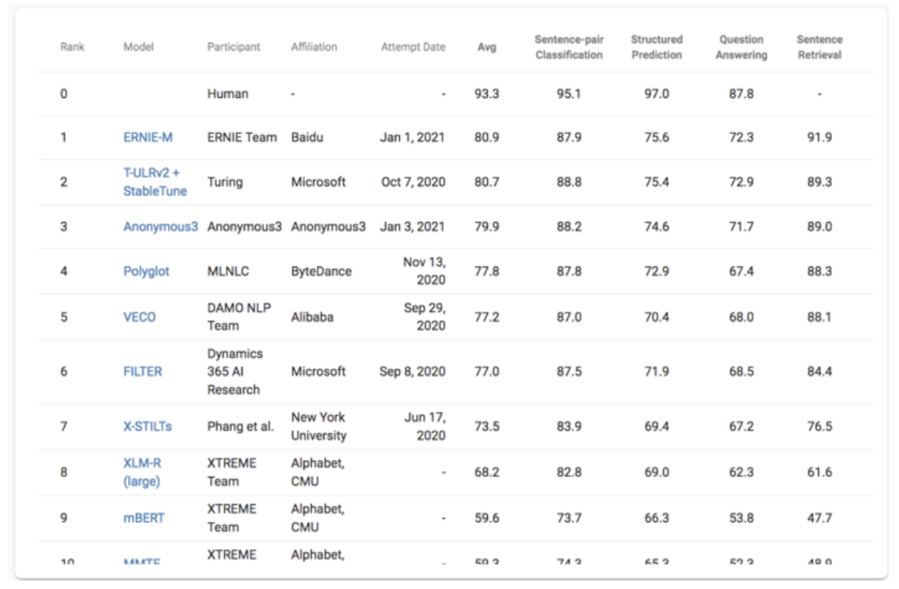The height and width of the screenshot is (589, 899).
Task: Click the Participant column header
Action: 234,47
